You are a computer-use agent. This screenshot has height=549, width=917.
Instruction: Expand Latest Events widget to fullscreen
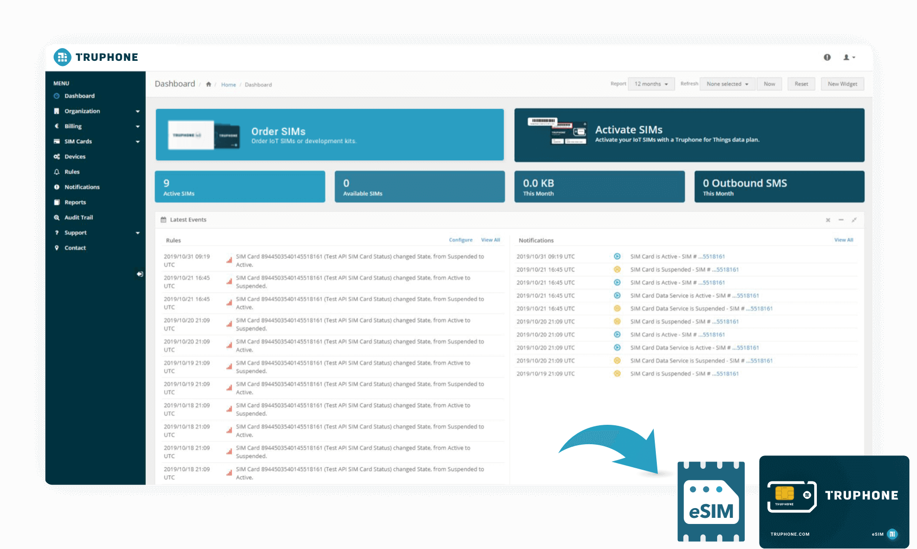(x=854, y=220)
